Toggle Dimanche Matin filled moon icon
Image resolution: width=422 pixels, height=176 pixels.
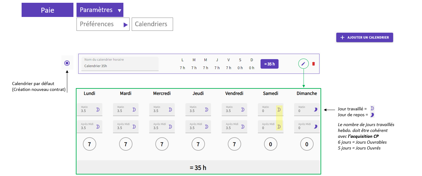(x=316, y=109)
